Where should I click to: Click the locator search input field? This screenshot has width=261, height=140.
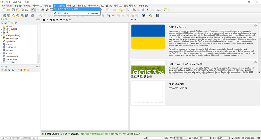click(x=30, y=138)
